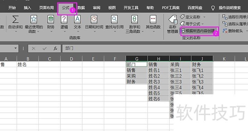Switch to the 插入 Insert tab
The height and width of the screenshot is (131, 248).
(x=27, y=8)
